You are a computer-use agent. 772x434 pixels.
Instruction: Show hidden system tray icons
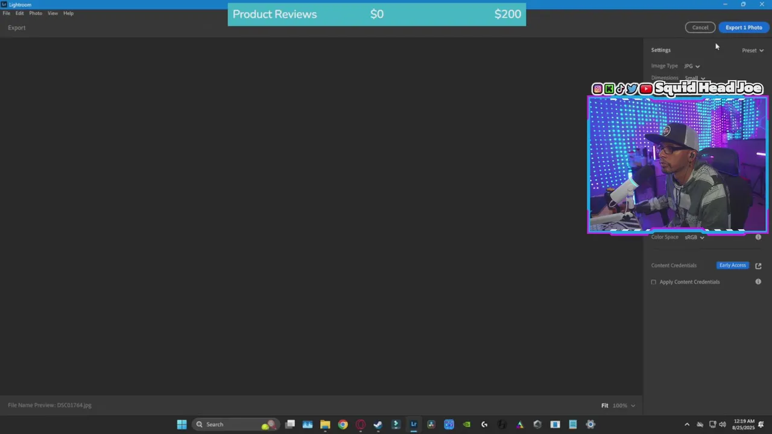coord(686,424)
